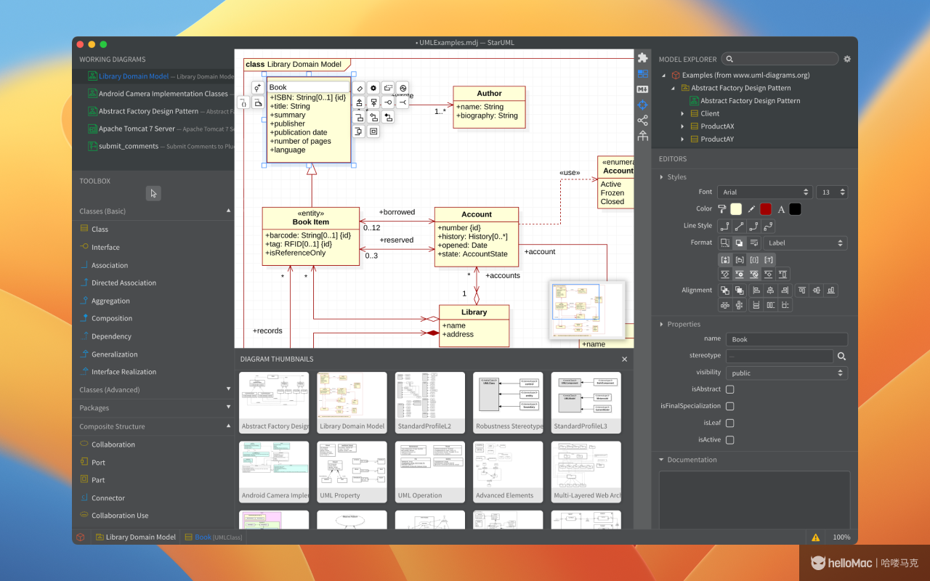Select the rectilinear line style icon

(724, 226)
